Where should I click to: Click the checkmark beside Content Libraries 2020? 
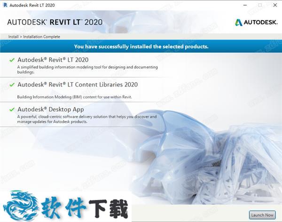[12, 85]
